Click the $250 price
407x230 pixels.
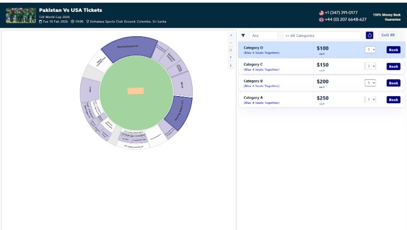[x=322, y=98]
